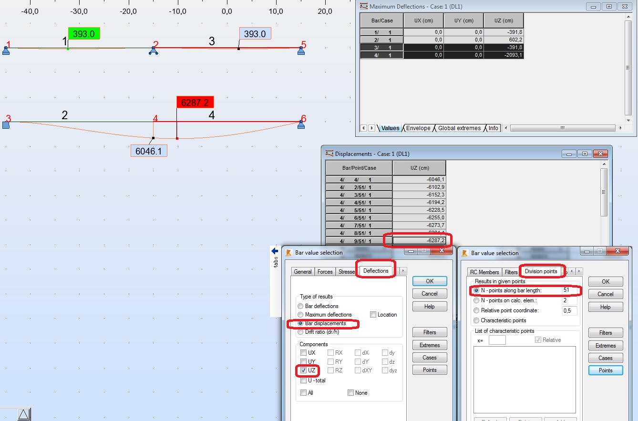Select the Bar deflections radio button
The width and height of the screenshot is (638, 421).
(x=300, y=306)
